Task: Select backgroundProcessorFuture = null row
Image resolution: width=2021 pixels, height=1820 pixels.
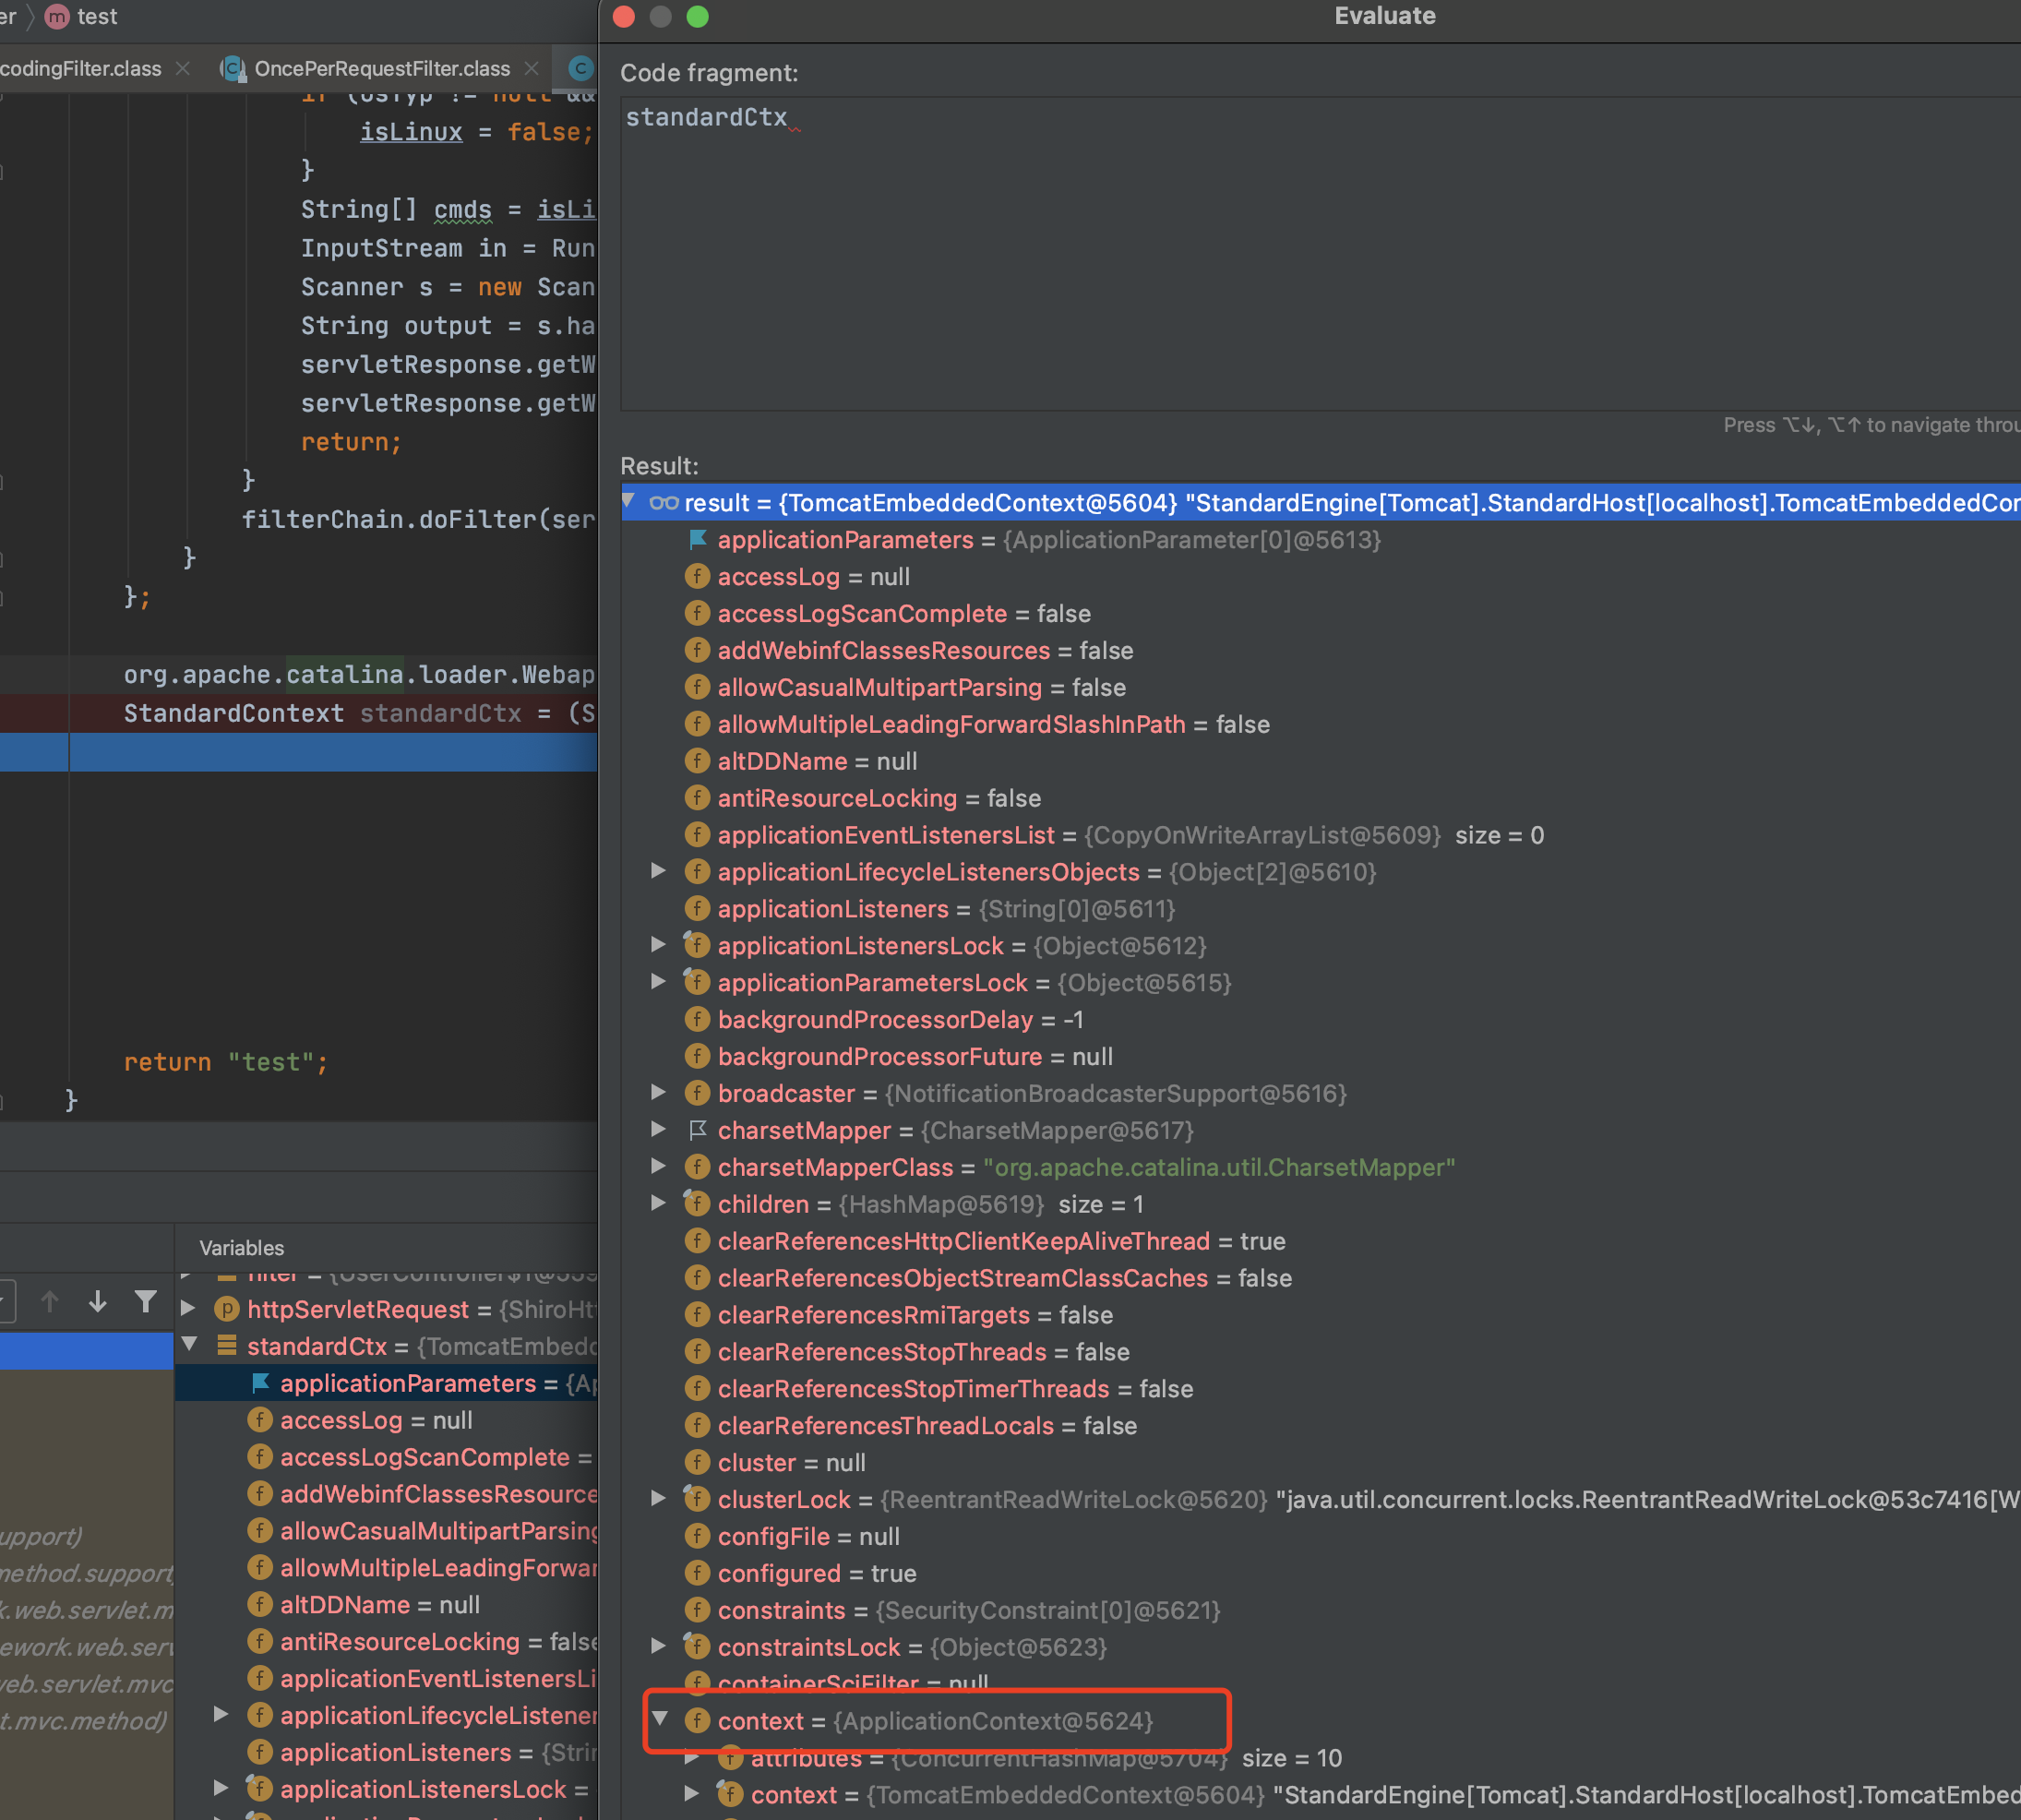Action: (x=1320, y=1056)
